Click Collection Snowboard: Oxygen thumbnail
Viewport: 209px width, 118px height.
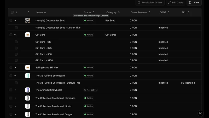pos(28,114)
